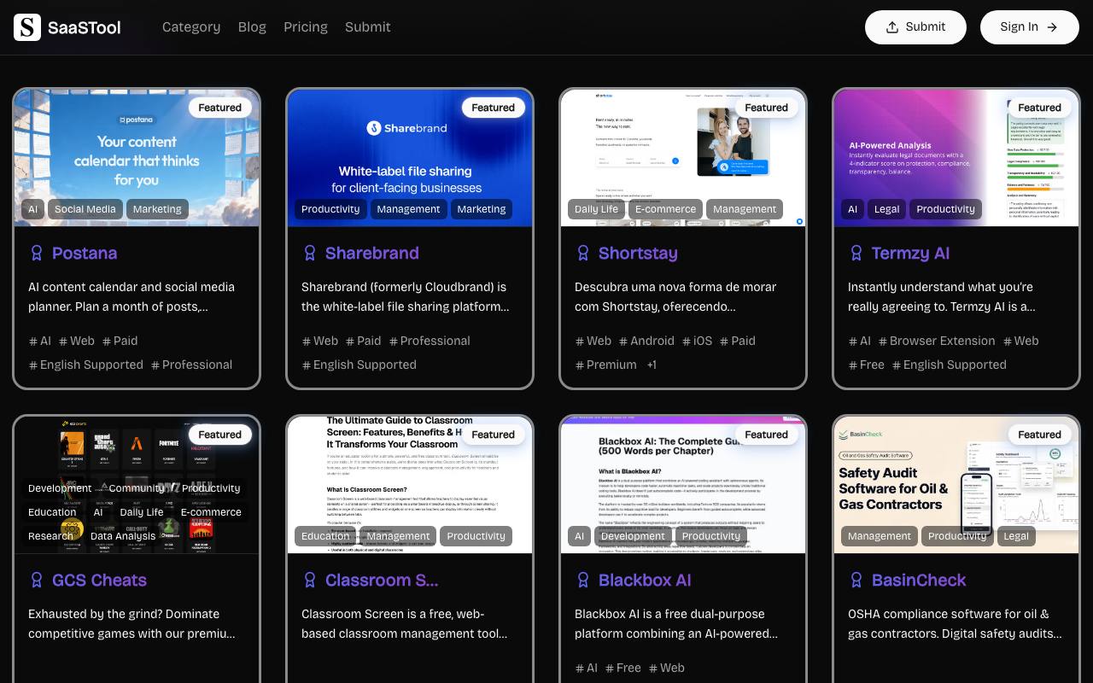Viewport: 1093px width, 683px height.
Task: Click the Free hashtag on Blackbox AI card
Action: [623, 668]
